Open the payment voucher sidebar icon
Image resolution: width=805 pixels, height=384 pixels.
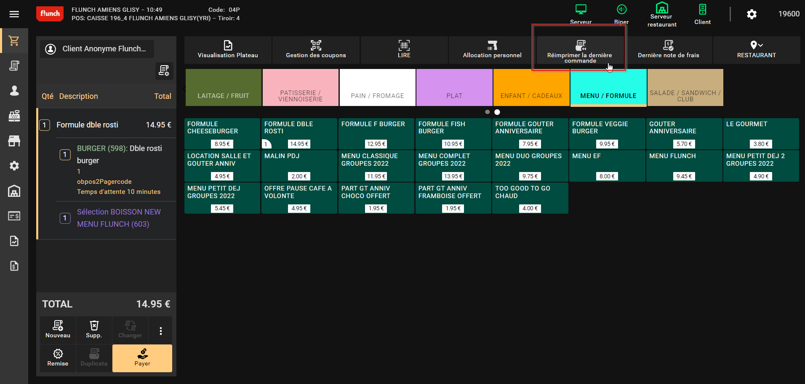pyautogui.click(x=14, y=216)
